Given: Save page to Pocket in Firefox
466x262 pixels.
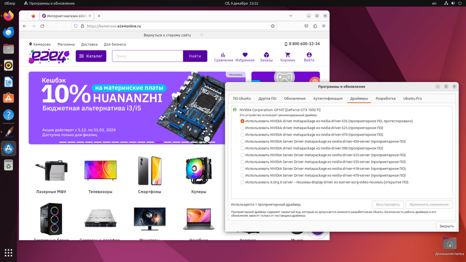Looking at the screenshot, I should [x=306, y=26].
